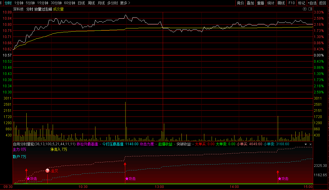Click the 14:00 time axis label
The width and height of the screenshot is (329, 190).
click(234, 187)
